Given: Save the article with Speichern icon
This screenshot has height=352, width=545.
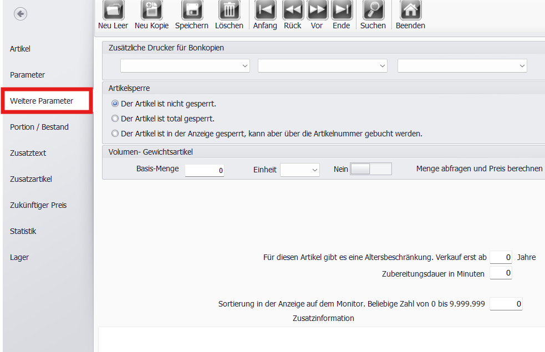Looking at the screenshot, I should 192,10.
